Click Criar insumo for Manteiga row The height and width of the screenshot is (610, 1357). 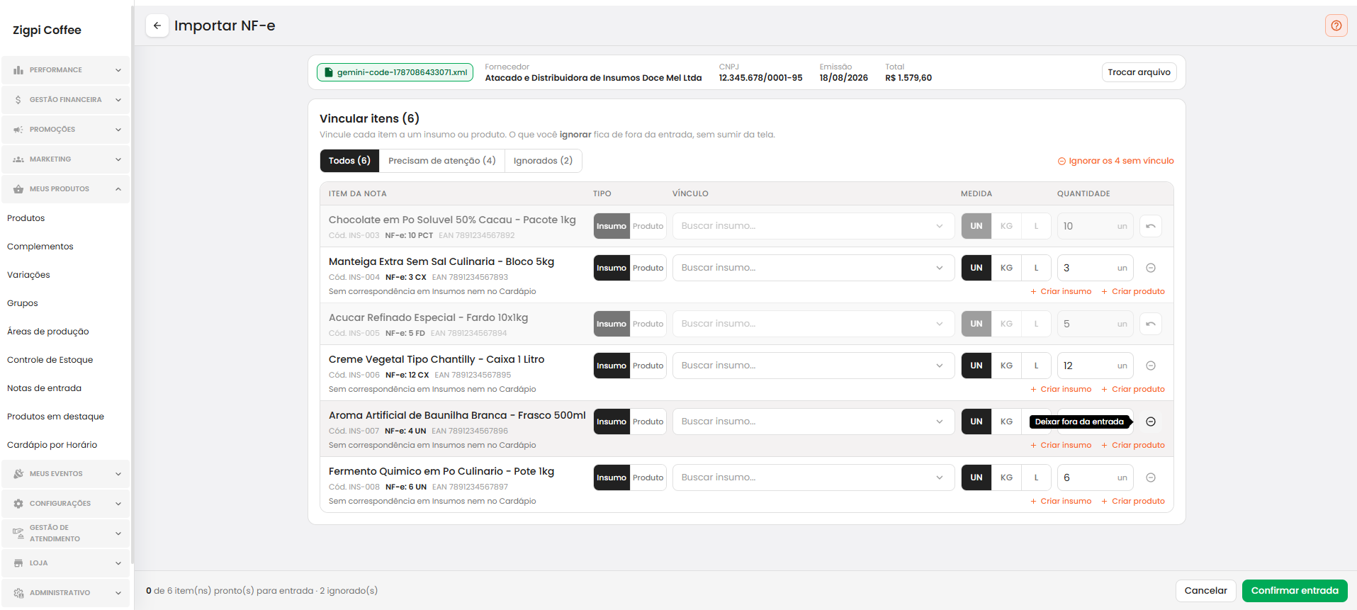[1061, 291]
